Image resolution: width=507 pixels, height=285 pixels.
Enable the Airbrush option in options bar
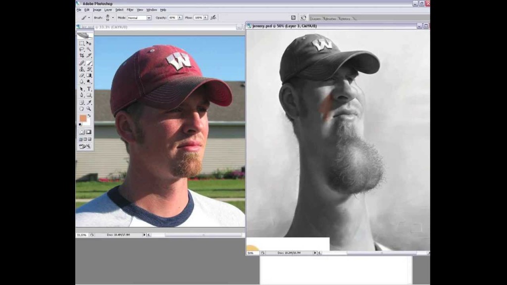(x=213, y=17)
